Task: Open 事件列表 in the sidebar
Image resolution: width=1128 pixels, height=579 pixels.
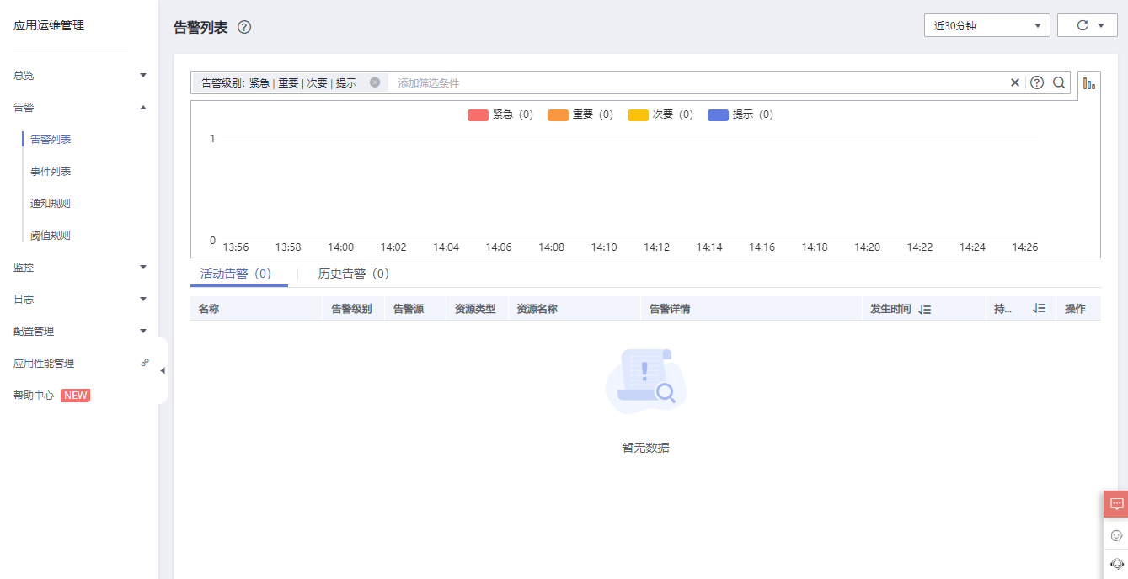Action: [51, 171]
